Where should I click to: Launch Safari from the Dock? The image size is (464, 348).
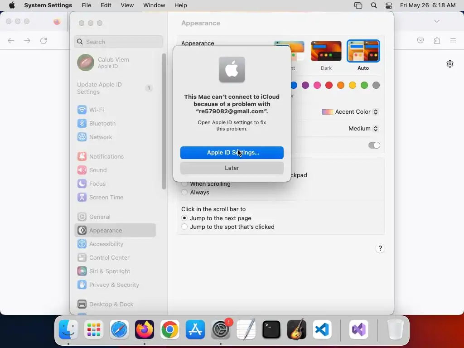pyautogui.click(x=119, y=329)
